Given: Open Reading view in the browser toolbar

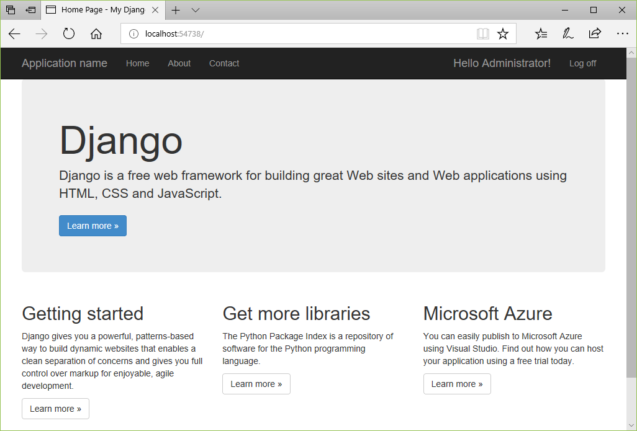Looking at the screenshot, I should pos(483,33).
